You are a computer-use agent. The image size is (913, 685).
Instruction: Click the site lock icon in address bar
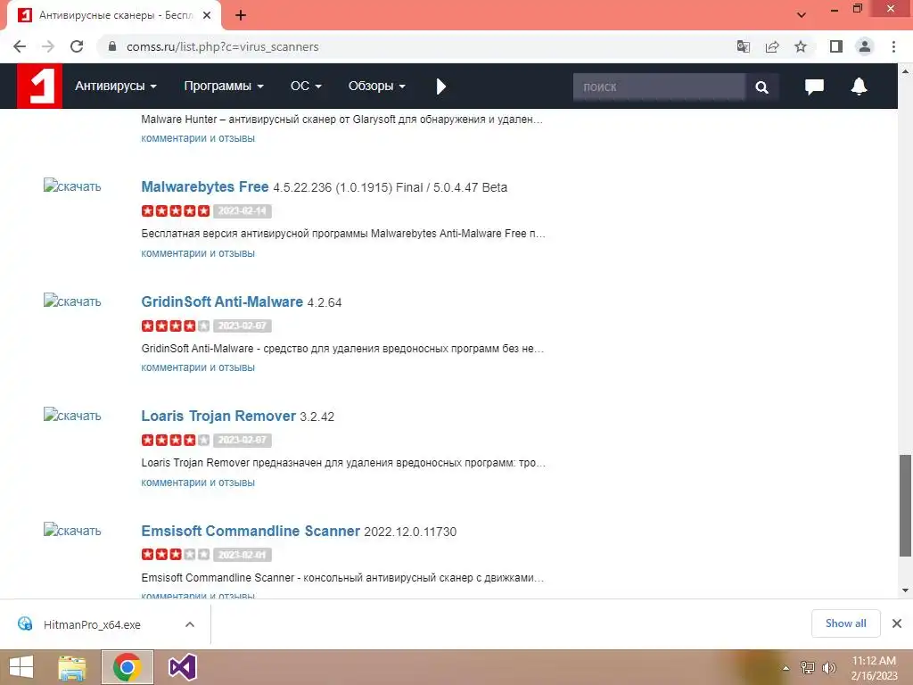pos(112,46)
